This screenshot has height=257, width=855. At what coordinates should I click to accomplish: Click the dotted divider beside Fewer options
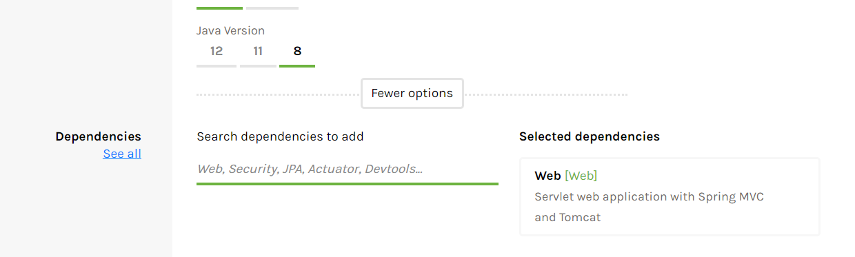[545, 94]
